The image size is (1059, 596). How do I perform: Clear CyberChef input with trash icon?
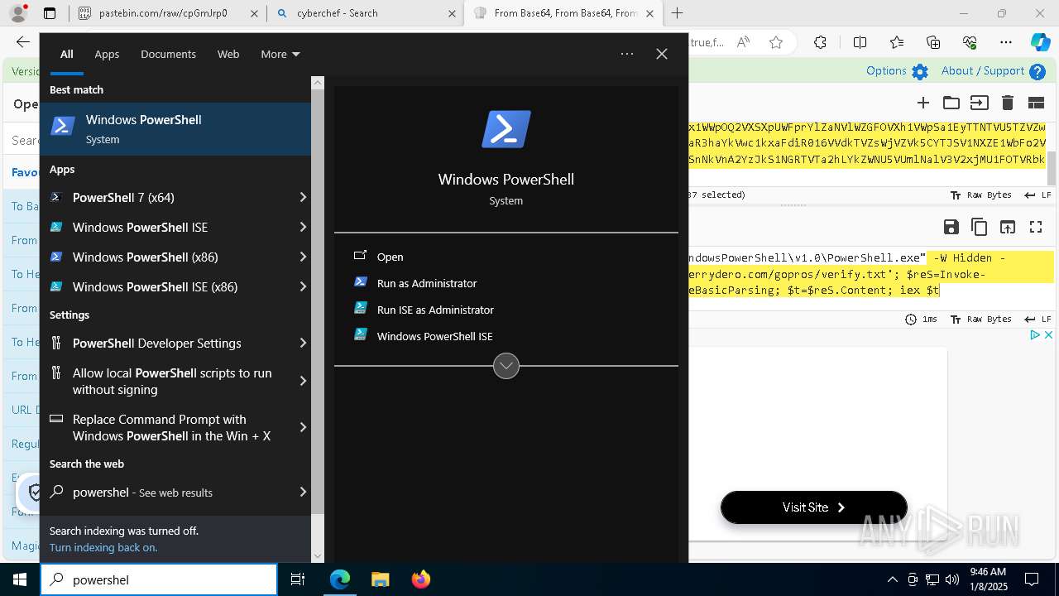click(1008, 103)
